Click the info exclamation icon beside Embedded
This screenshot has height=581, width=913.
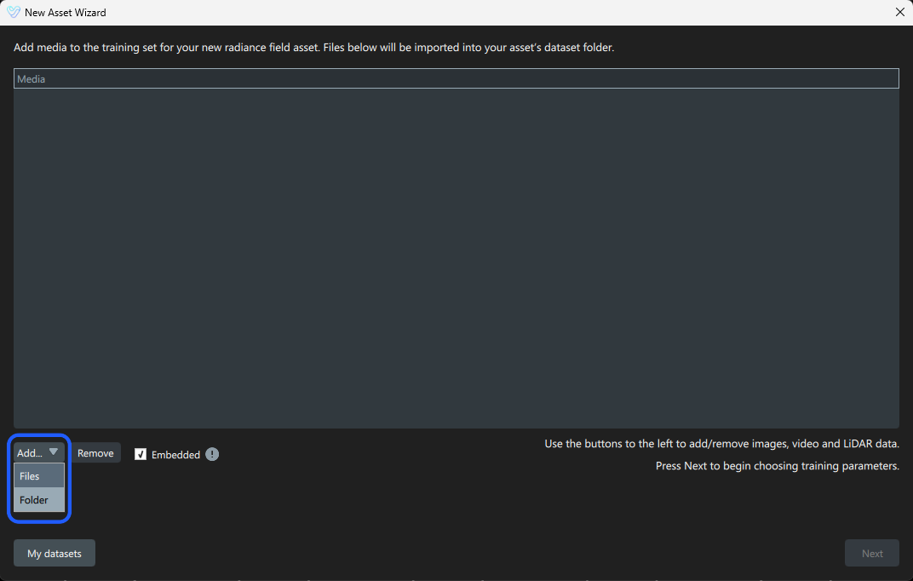pyautogui.click(x=213, y=454)
